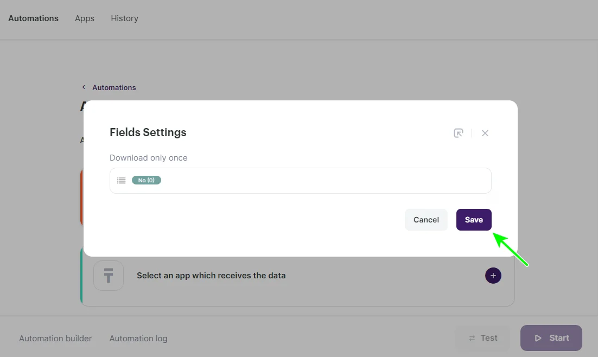This screenshot has height=357, width=598.
Task: Expand the Download only once field
Action: point(326,180)
